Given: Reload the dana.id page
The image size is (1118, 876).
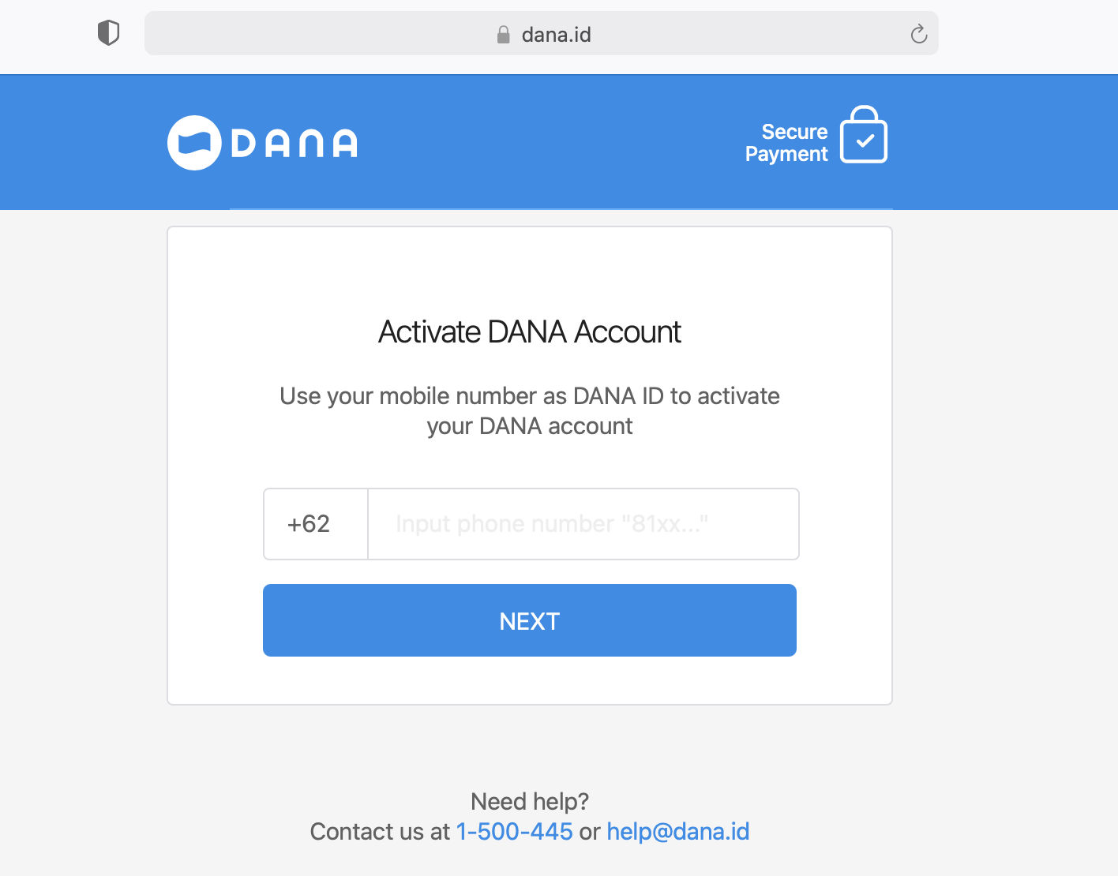Looking at the screenshot, I should point(918,34).
